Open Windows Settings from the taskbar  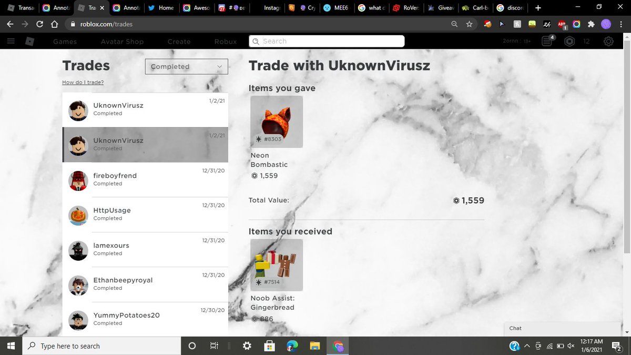click(247, 346)
